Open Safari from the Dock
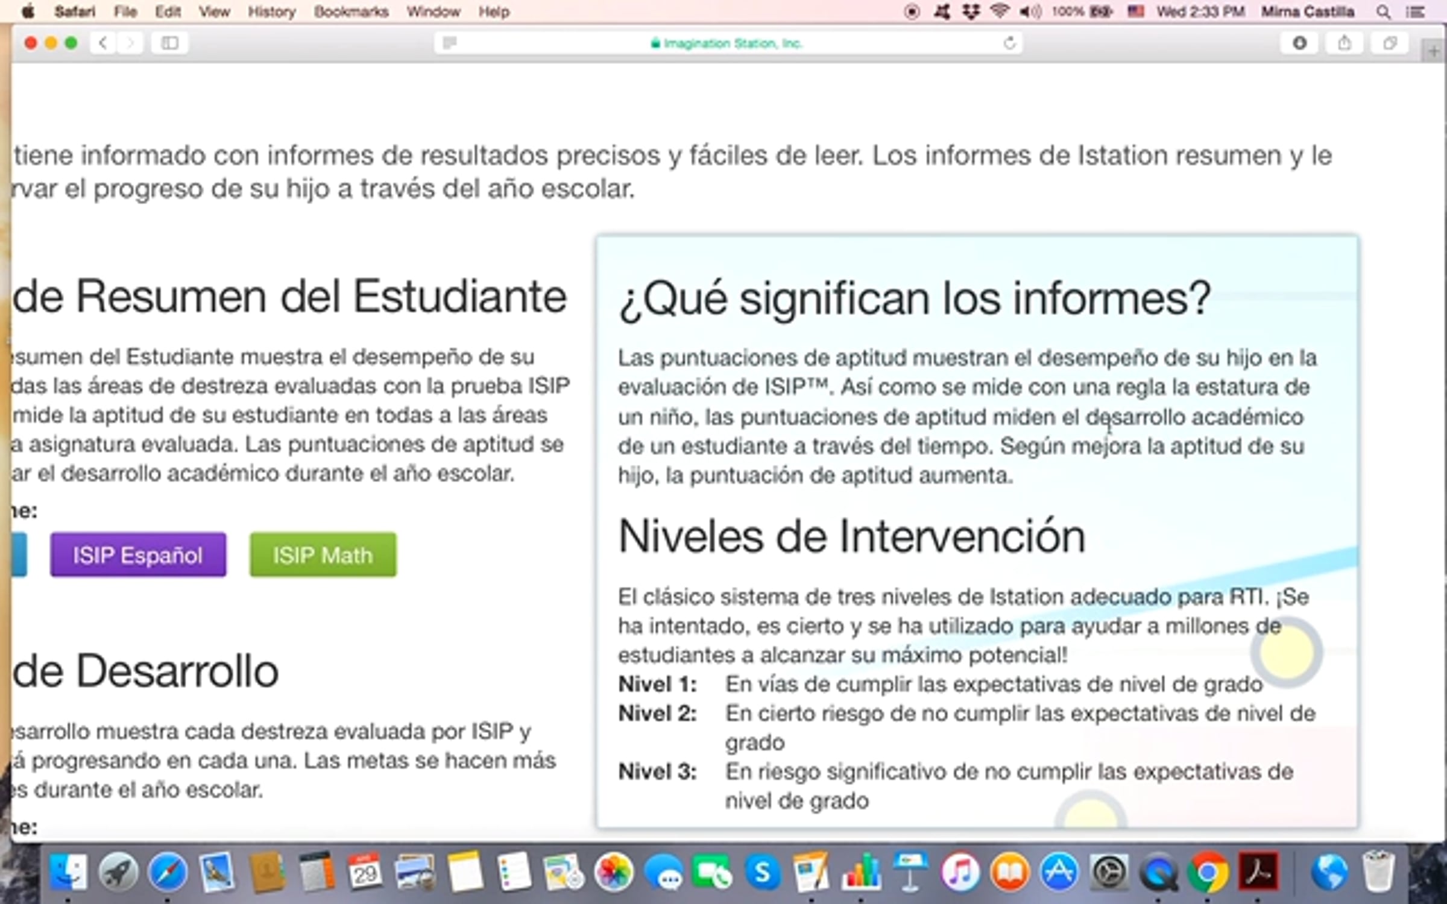1447x904 pixels. click(168, 871)
